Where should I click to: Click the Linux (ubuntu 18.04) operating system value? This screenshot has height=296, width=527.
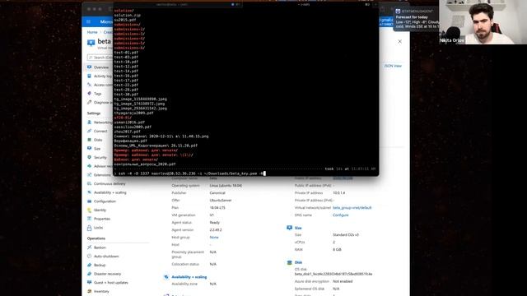[226, 186]
